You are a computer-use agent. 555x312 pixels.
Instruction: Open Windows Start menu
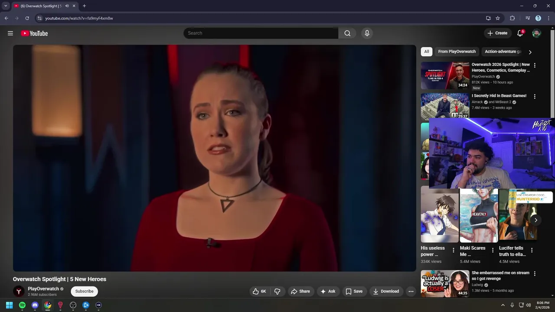9,305
